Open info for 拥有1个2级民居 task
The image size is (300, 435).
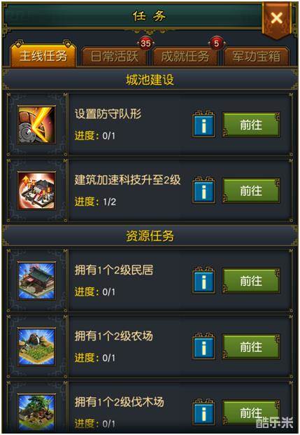pos(203,281)
